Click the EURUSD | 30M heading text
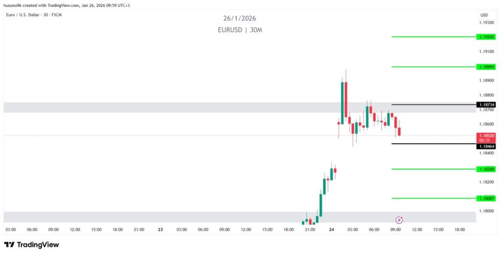Image resolution: width=501 pixels, height=255 pixels. [240, 30]
